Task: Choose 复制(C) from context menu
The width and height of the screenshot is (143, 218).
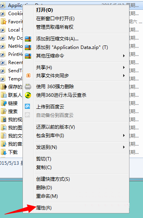Action: [x=44, y=167]
